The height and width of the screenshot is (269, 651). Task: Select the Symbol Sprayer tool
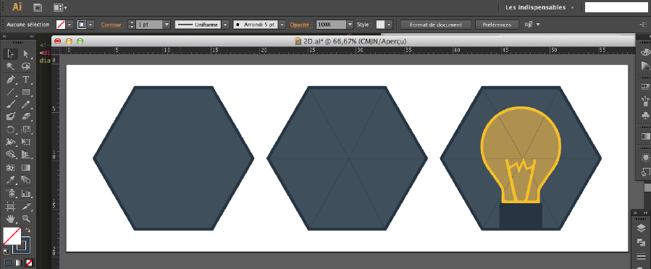click(11, 193)
